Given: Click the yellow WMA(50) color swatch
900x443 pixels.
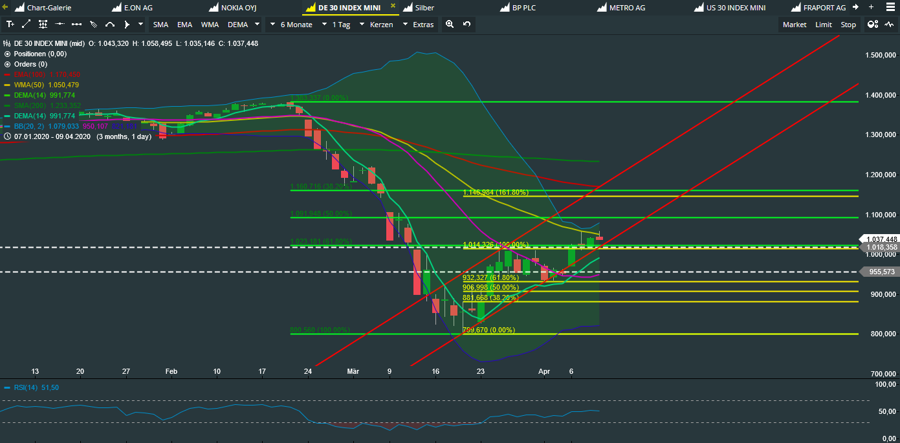Looking at the screenshot, I should 7,85.
